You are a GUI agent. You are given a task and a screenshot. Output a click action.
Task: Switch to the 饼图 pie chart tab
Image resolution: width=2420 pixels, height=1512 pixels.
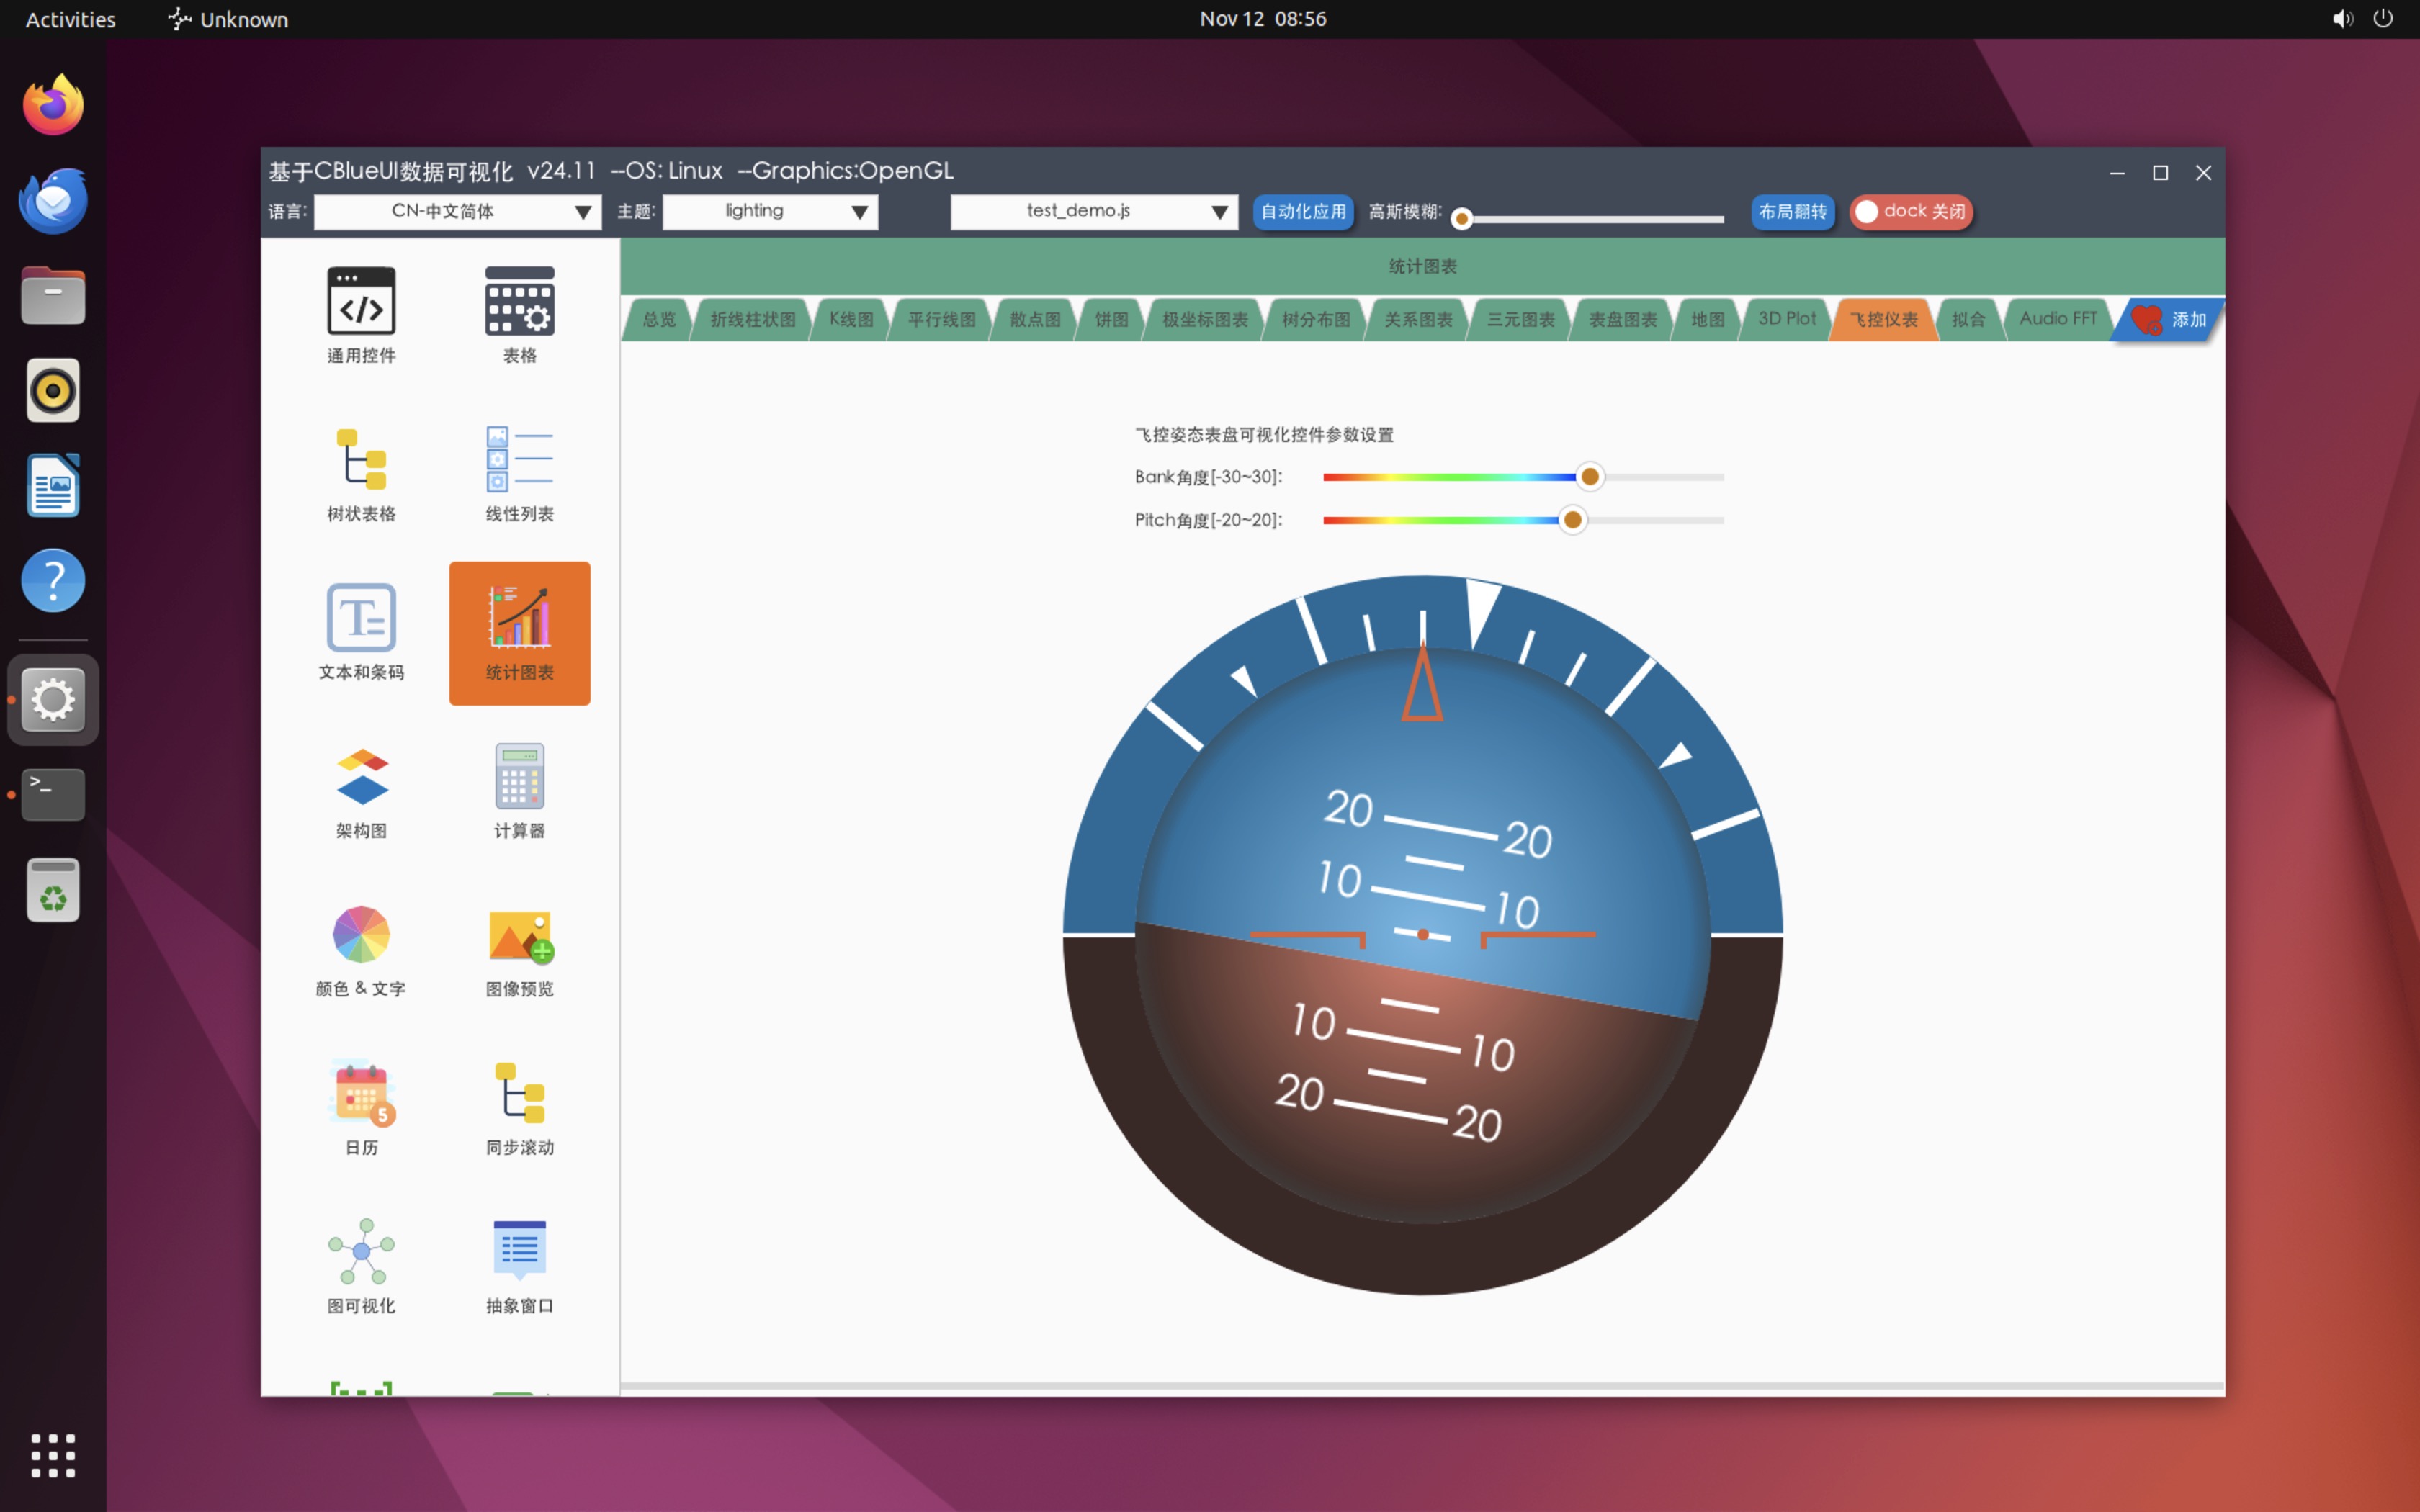coord(1111,319)
